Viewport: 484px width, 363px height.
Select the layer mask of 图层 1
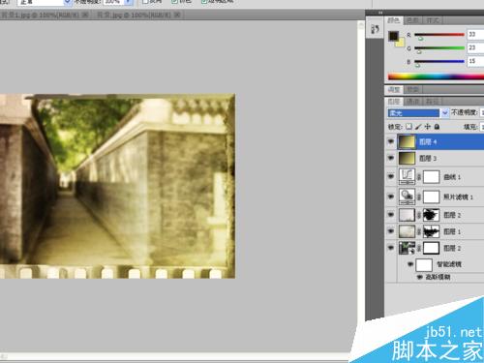(431, 231)
